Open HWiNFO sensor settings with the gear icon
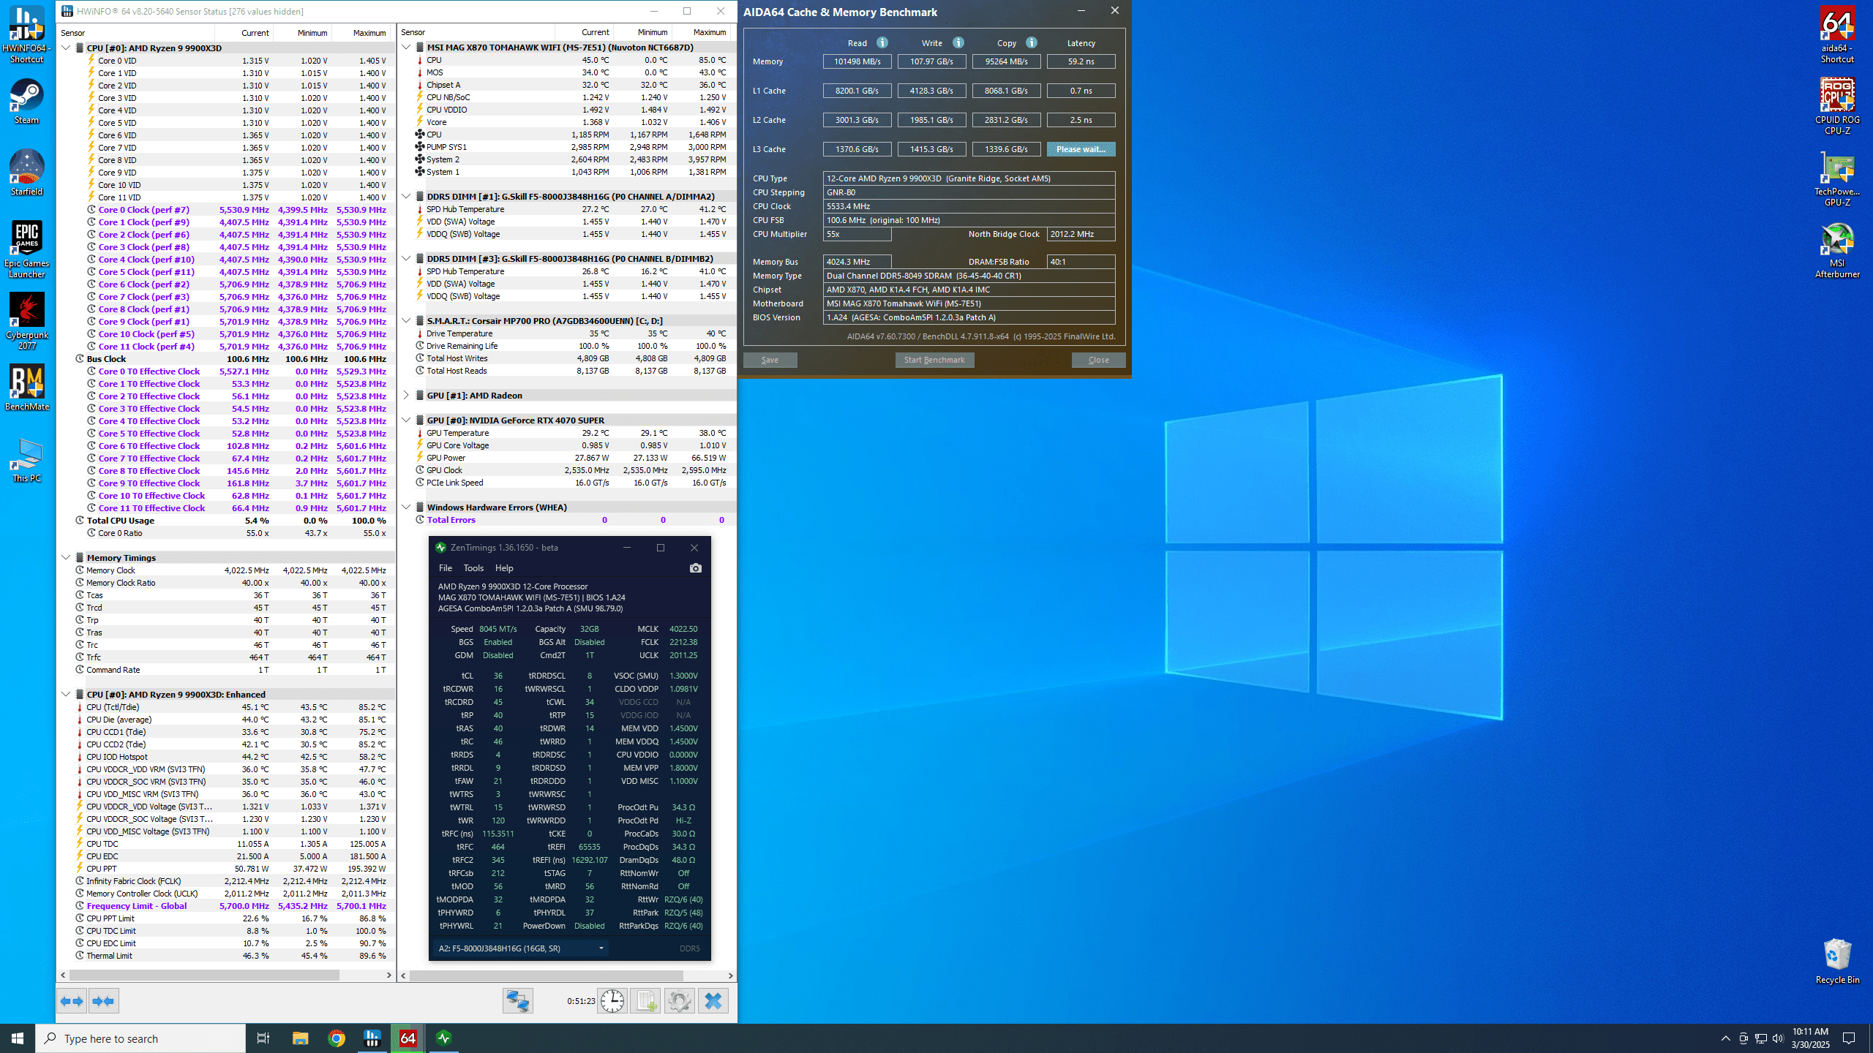 pyautogui.click(x=679, y=1000)
